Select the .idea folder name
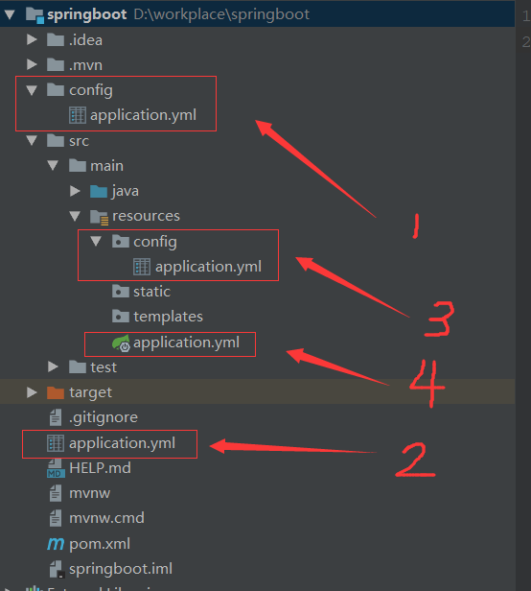Screen dimensions: 531x591 [x=85, y=40]
